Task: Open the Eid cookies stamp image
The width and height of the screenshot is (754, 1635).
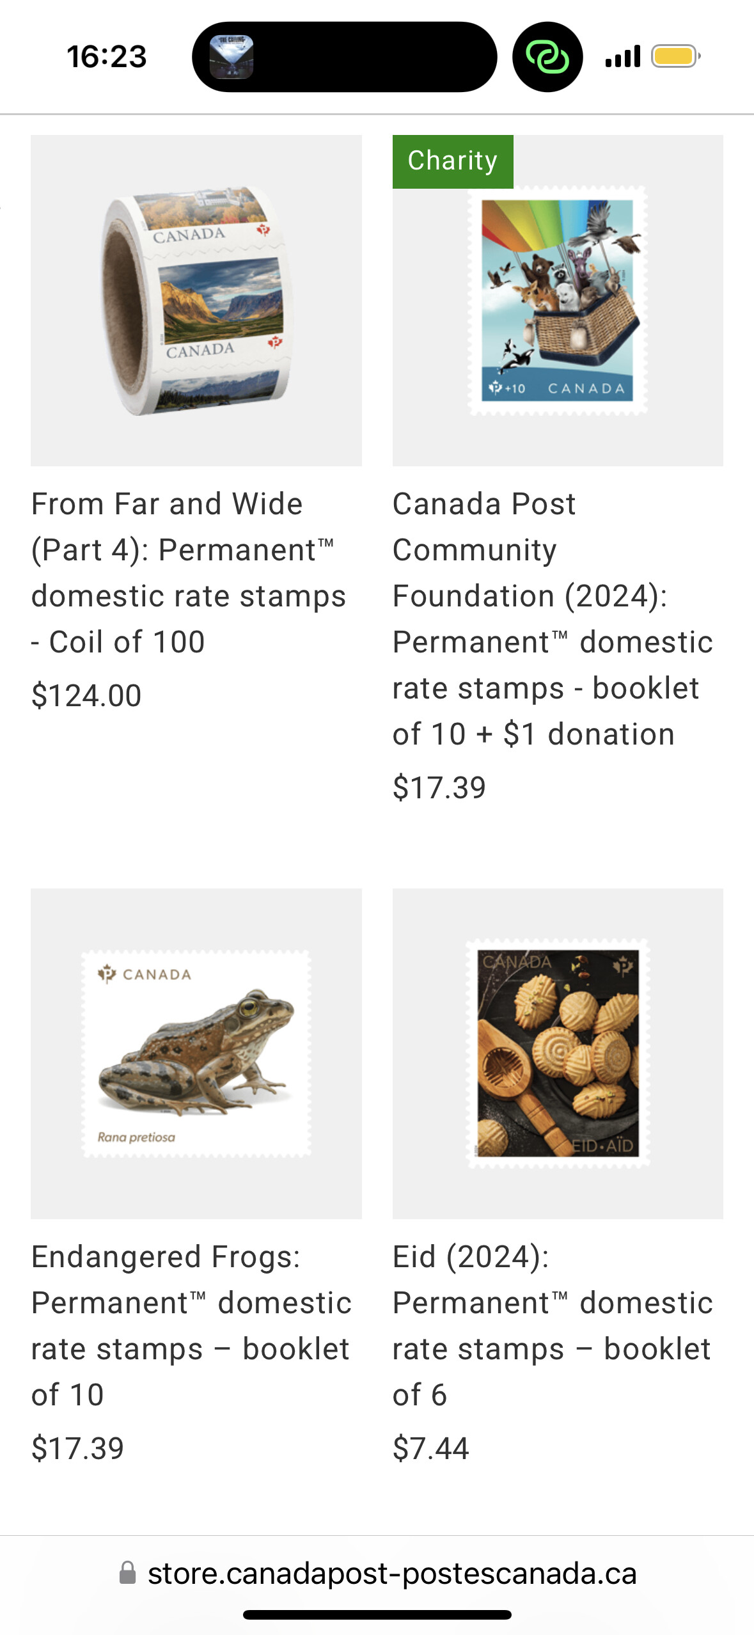Action: click(558, 1053)
